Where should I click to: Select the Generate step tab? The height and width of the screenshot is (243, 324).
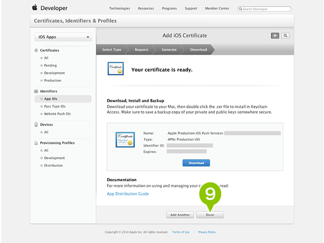(169, 50)
